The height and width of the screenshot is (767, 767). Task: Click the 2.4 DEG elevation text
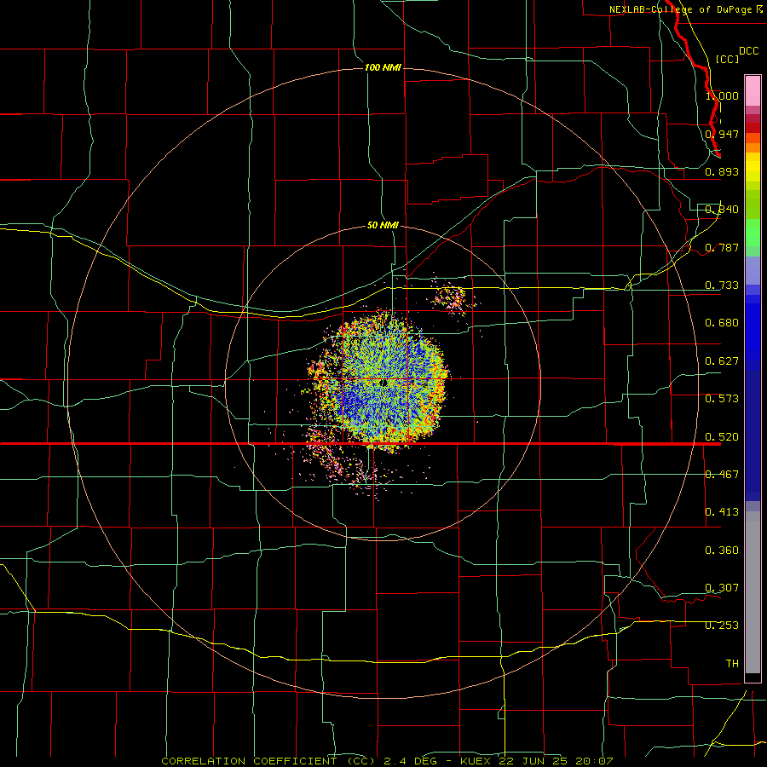411,761
